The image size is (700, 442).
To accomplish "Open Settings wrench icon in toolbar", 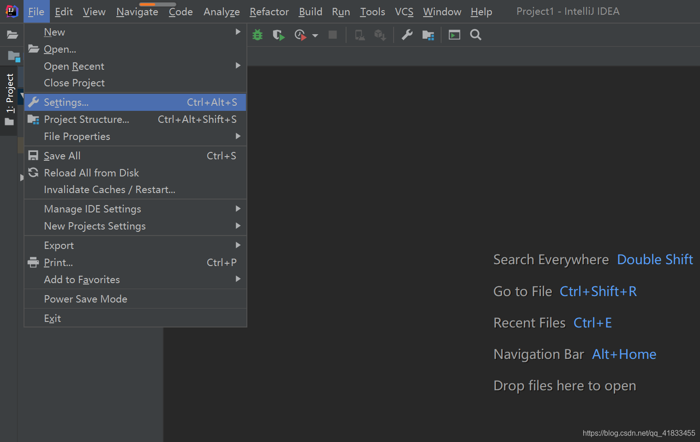I will click(x=407, y=35).
